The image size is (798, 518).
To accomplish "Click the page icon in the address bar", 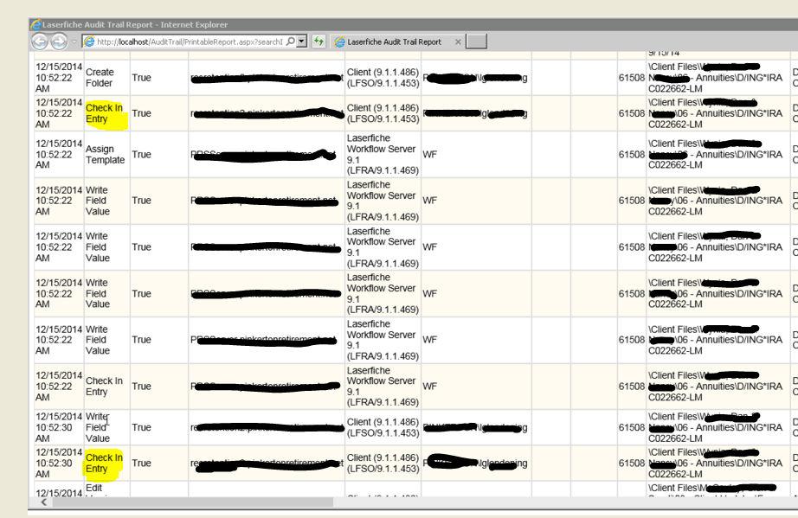I will [x=89, y=42].
